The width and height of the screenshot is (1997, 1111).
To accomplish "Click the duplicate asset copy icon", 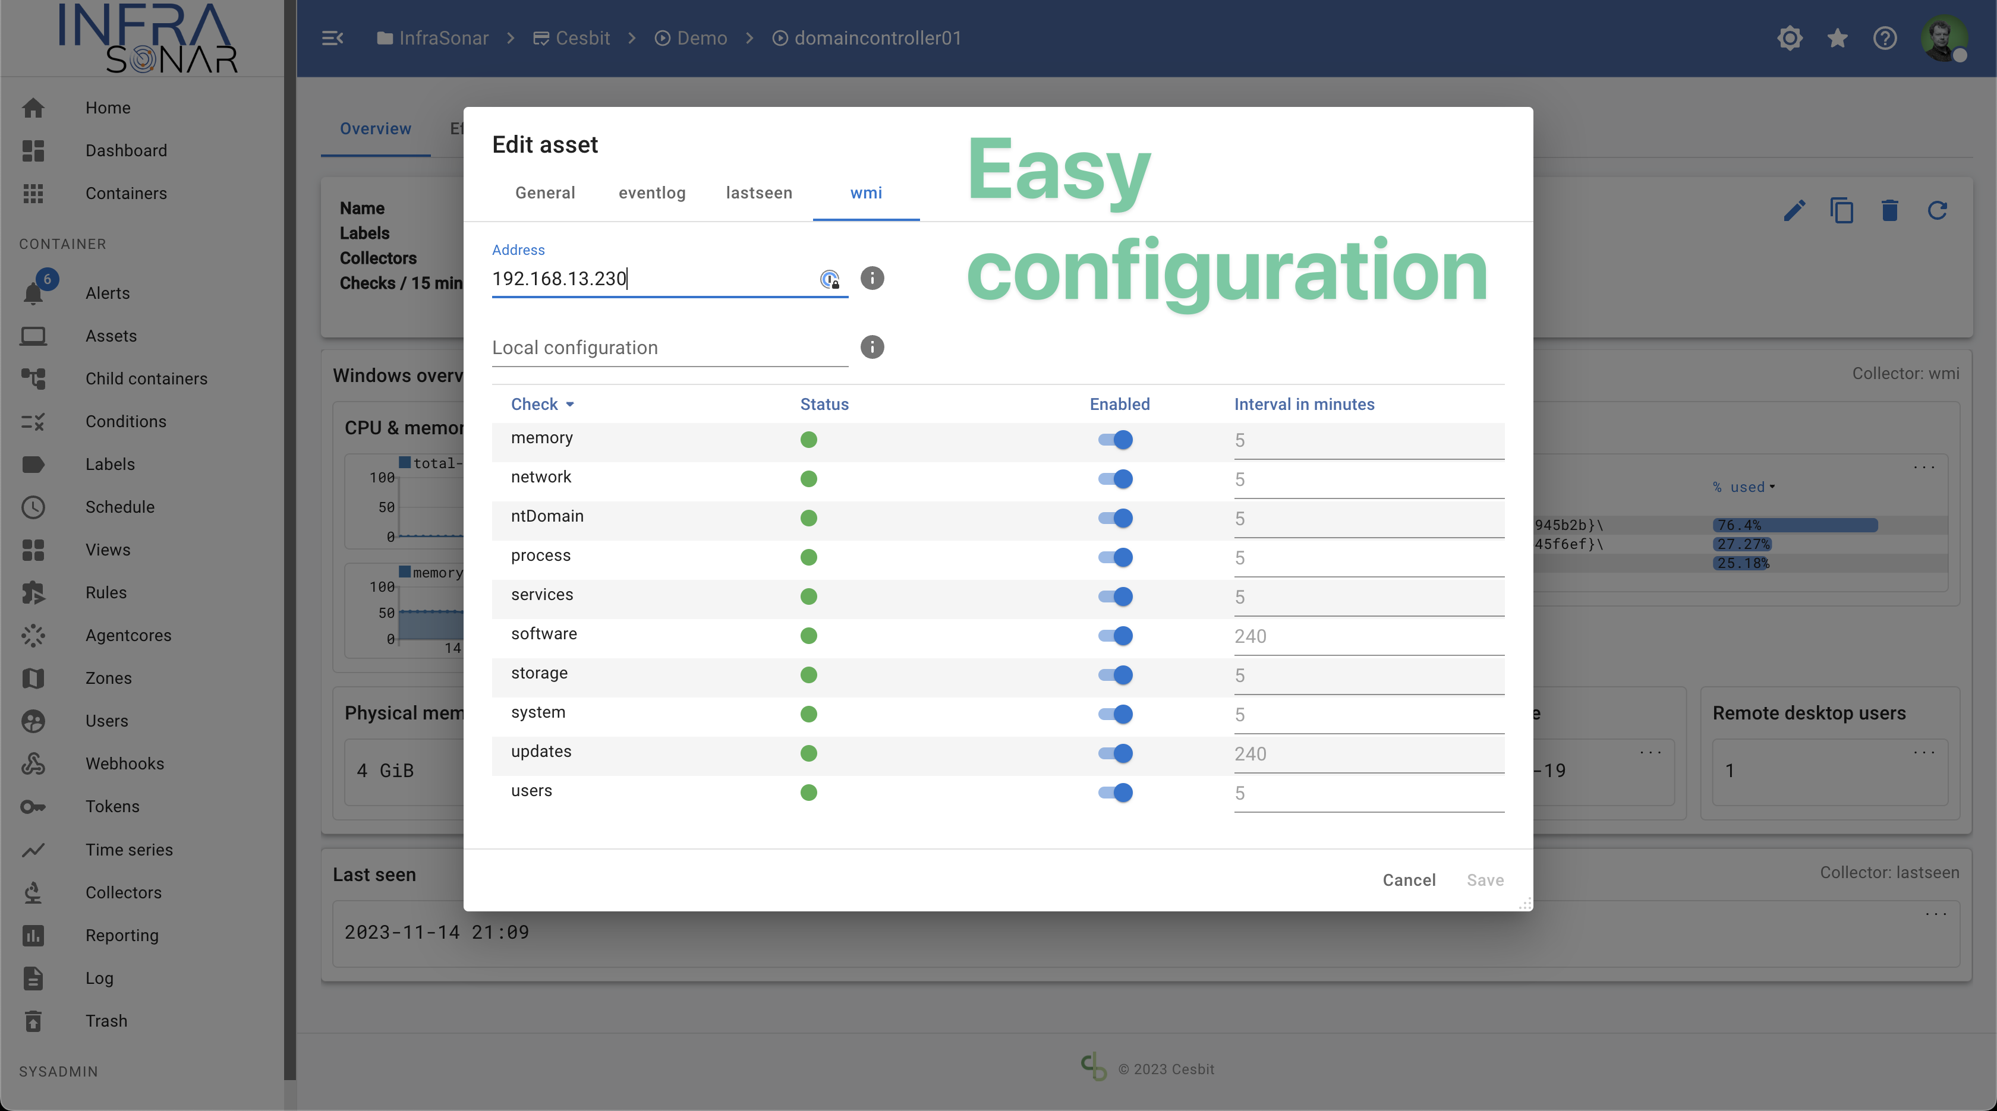I will (1842, 210).
